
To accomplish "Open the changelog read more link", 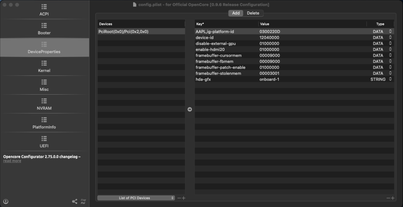I will tap(12, 161).
